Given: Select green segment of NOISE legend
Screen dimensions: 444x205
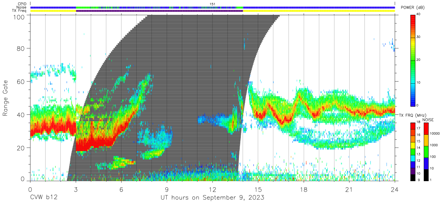Looking at the screenshot, I should 426,151.
